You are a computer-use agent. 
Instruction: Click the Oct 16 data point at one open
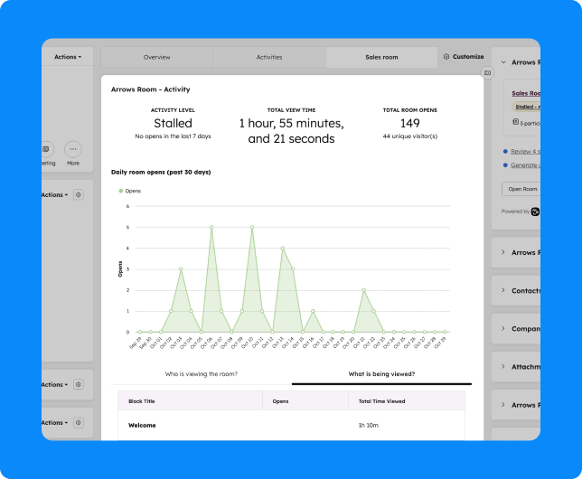313,311
